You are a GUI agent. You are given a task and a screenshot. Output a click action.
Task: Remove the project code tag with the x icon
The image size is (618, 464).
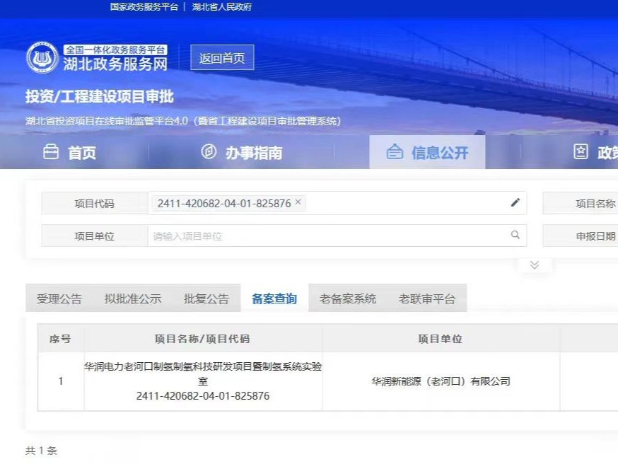coord(298,202)
